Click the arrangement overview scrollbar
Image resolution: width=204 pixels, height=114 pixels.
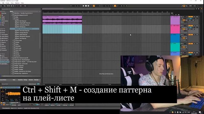click(76, 9)
